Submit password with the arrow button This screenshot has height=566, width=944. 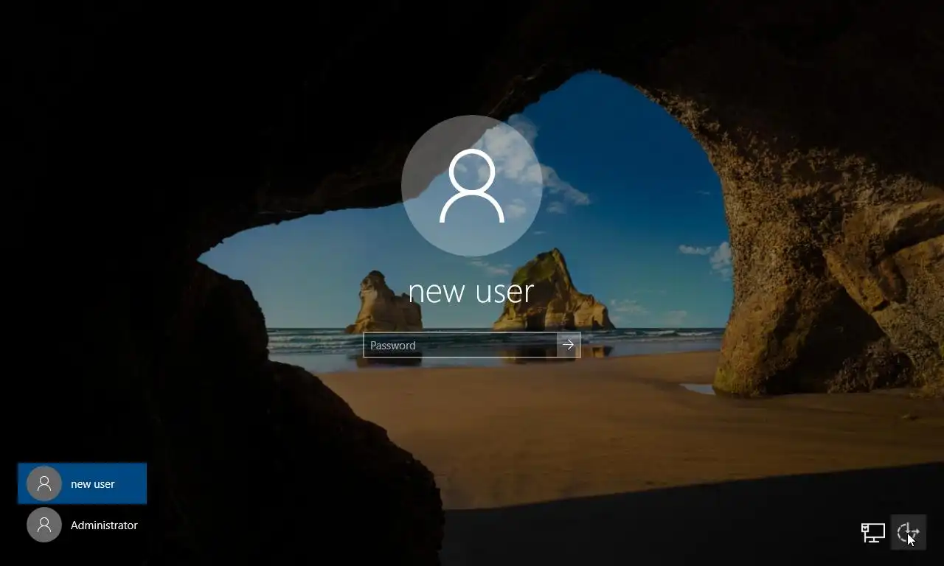[569, 345]
